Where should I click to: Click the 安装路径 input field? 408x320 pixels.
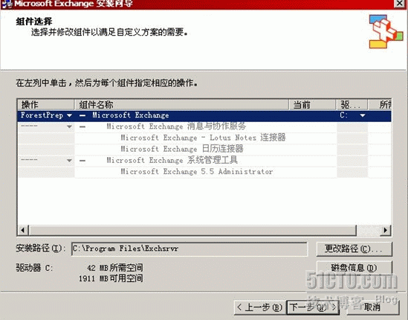[x=190, y=249]
